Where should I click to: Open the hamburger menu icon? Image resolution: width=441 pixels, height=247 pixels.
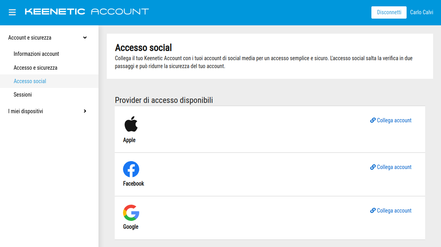[12, 12]
